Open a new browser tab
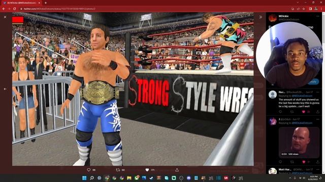325x182 pixels. point(46,3)
